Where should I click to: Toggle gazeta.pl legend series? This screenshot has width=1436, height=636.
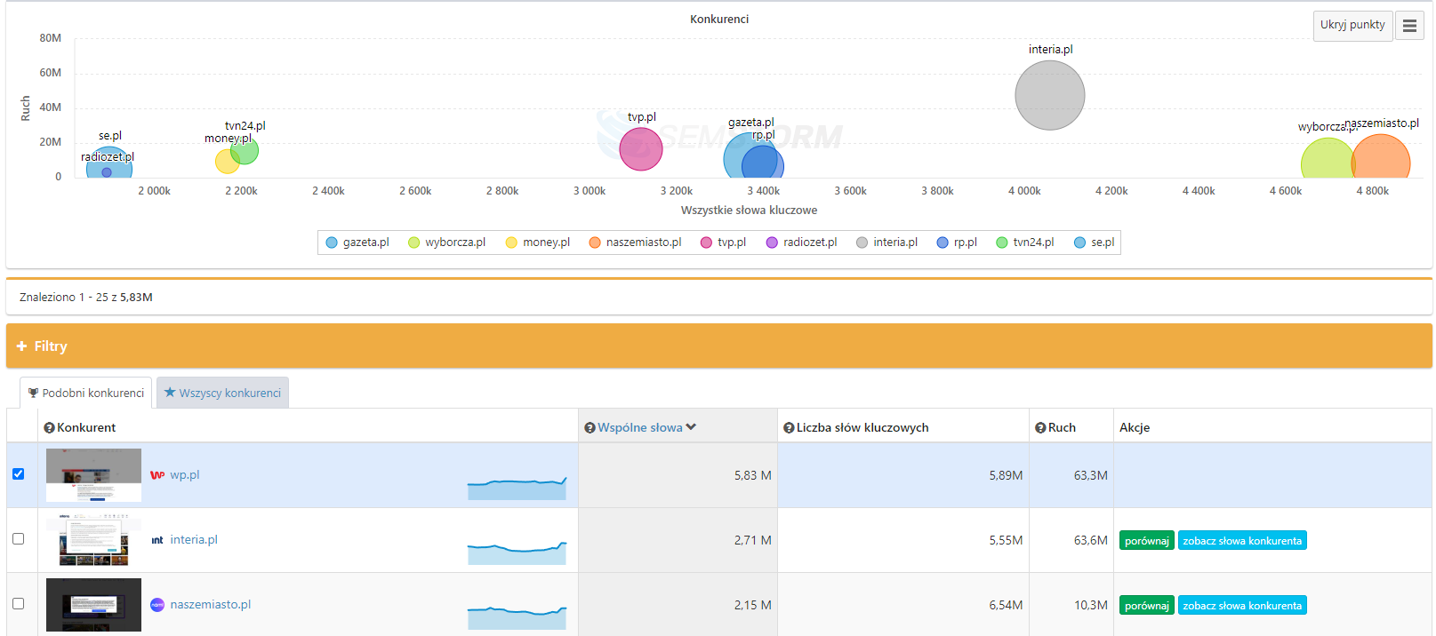(357, 242)
